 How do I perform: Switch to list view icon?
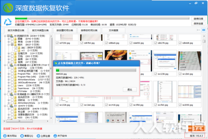(x=198, y=30)
